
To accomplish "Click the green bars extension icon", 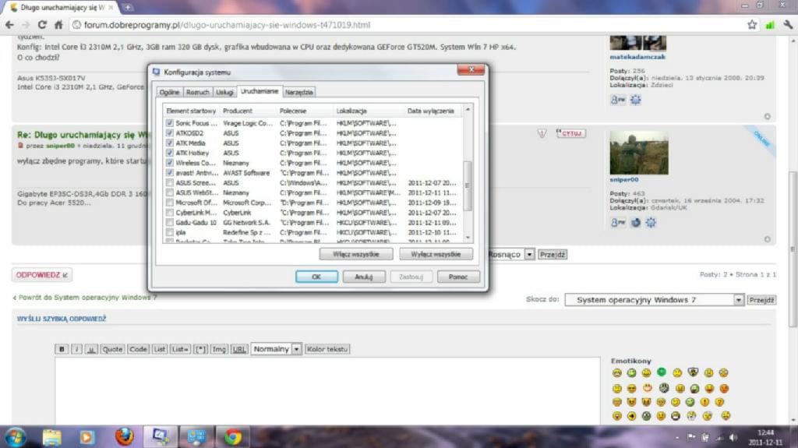I will pos(770,24).
